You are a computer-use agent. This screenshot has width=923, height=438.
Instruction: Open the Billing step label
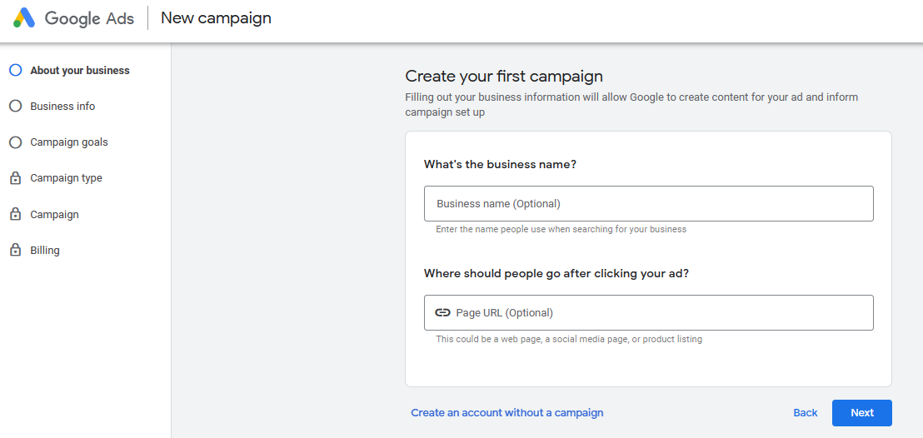coord(45,251)
